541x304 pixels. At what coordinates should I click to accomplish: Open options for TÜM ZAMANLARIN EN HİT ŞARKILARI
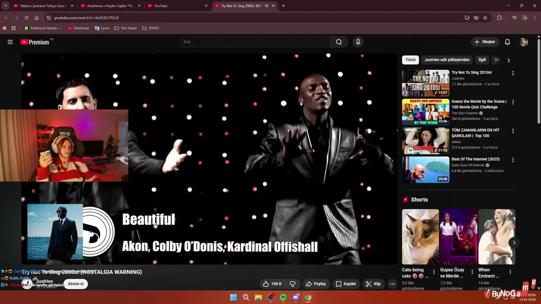pyautogui.click(x=513, y=131)
